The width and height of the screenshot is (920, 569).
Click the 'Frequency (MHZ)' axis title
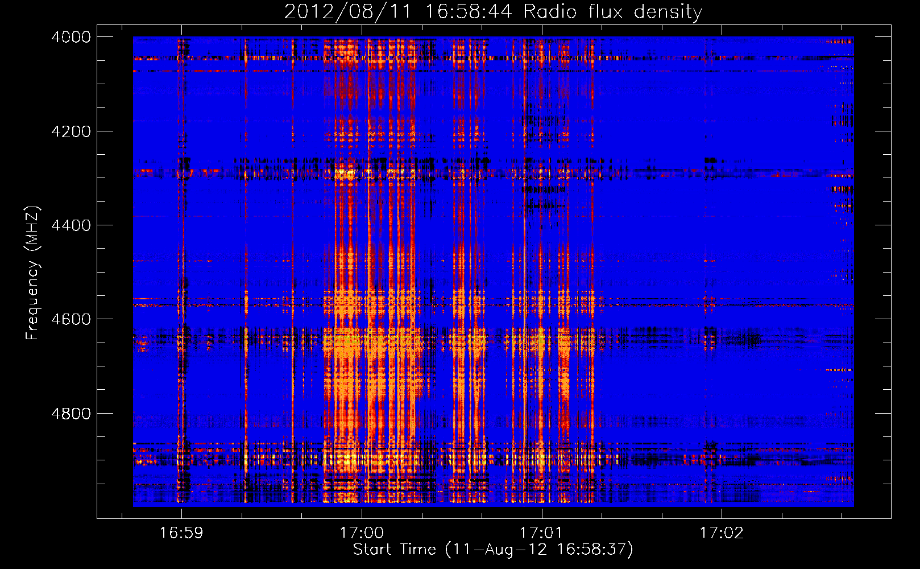[x=33, y=273]
